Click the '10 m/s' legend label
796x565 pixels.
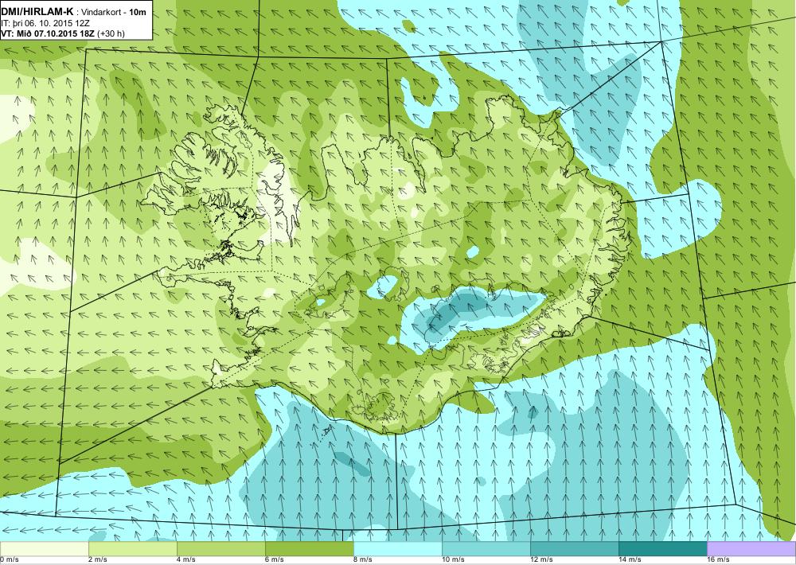click(x=453, y=560)
